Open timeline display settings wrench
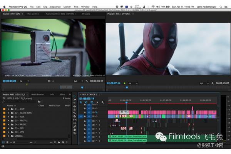231x154 pixels. [x=103, y=102]
